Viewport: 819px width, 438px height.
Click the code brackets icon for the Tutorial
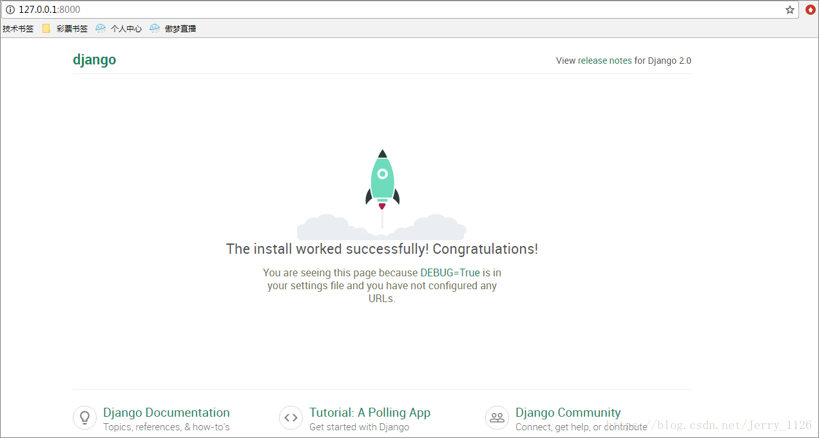tap(291, 417)
